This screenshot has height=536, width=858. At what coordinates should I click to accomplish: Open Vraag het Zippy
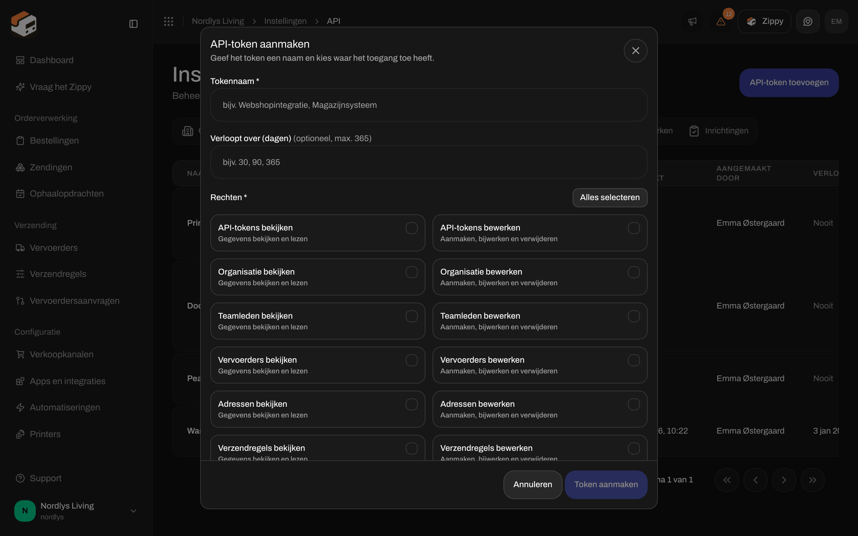pyautogui.click(x=54, y=87)
